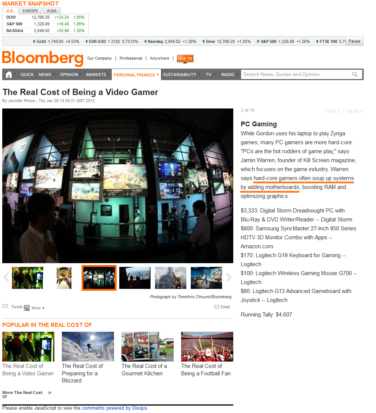Pause the scrolling market ticker
The image size is (376, 413).
354,41
